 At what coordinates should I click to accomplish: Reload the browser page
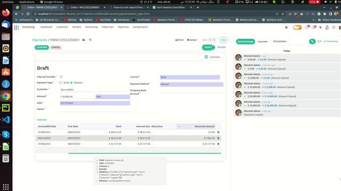28,14
